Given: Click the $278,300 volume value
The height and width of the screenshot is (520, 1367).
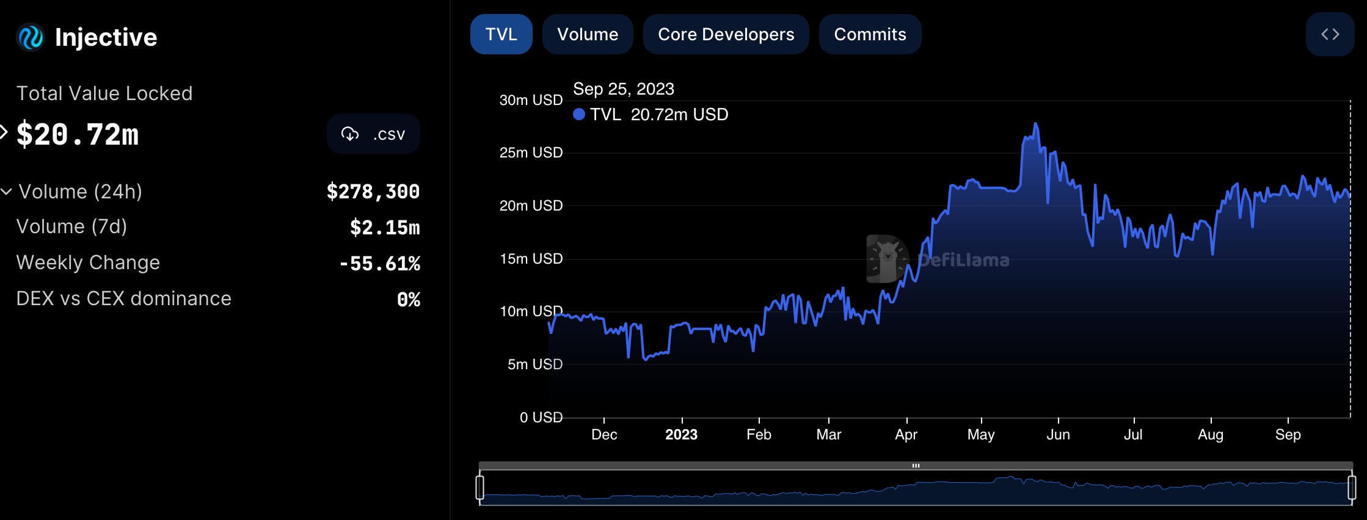Looking at the screenshot, I should [x=373, y=192].
